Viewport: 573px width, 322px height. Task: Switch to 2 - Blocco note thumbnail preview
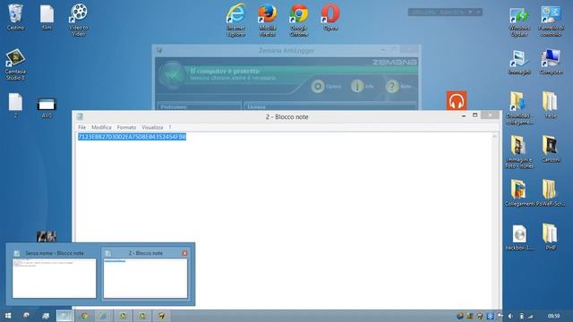(x=145, y=275)
